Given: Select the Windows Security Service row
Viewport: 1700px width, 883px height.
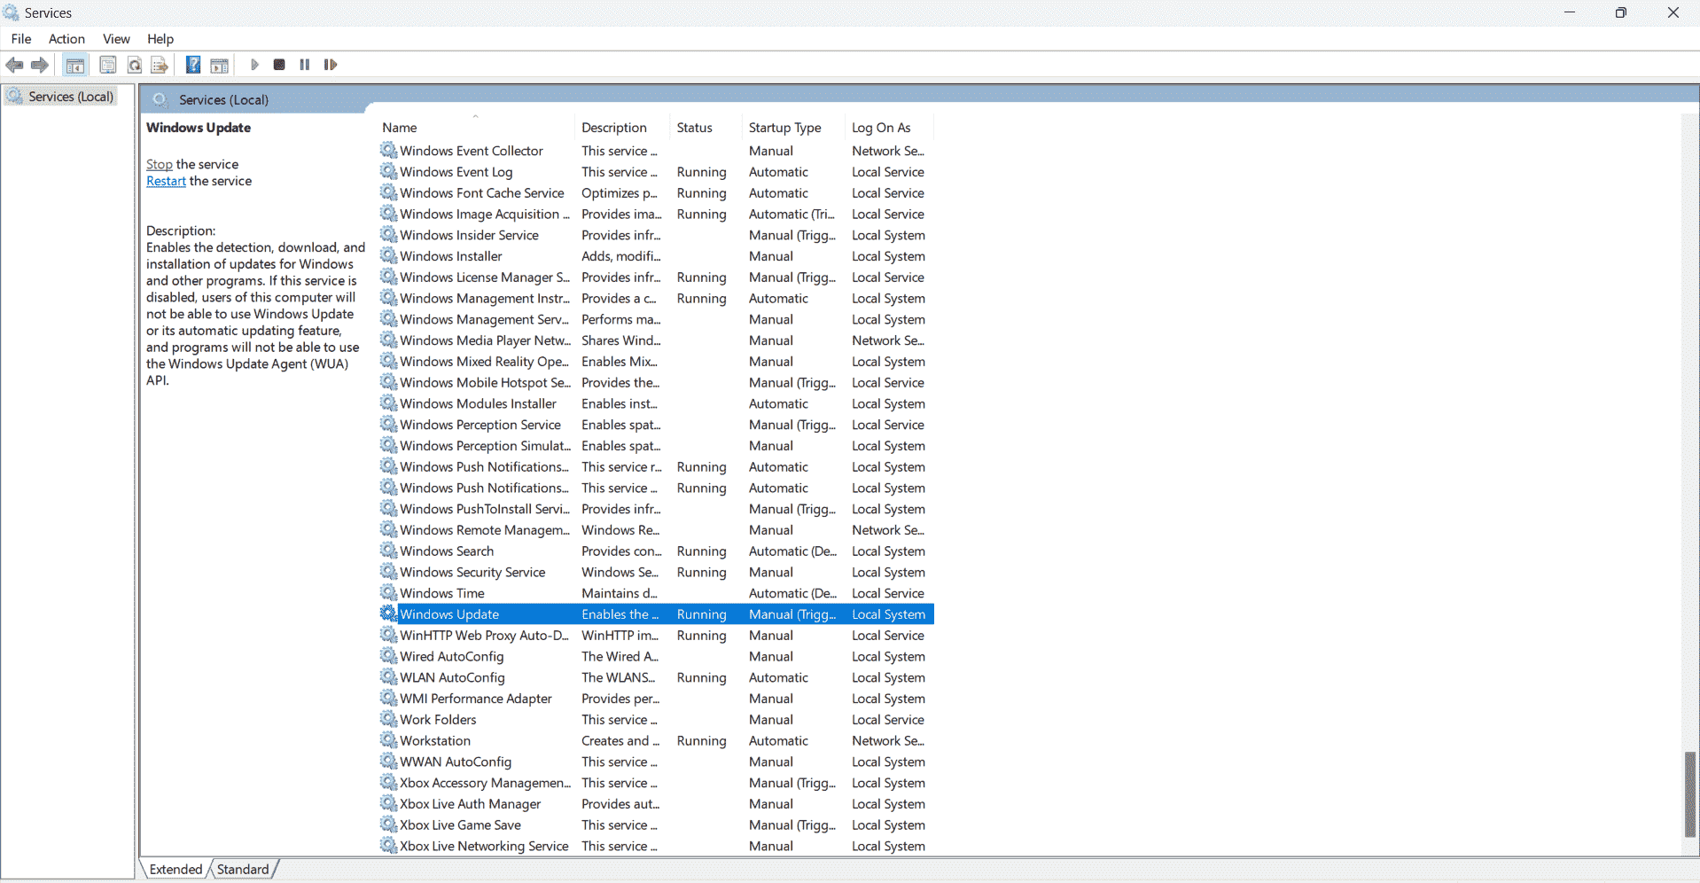Looking at the screenshot, I should pyautogui.click(x=656, y=572).
